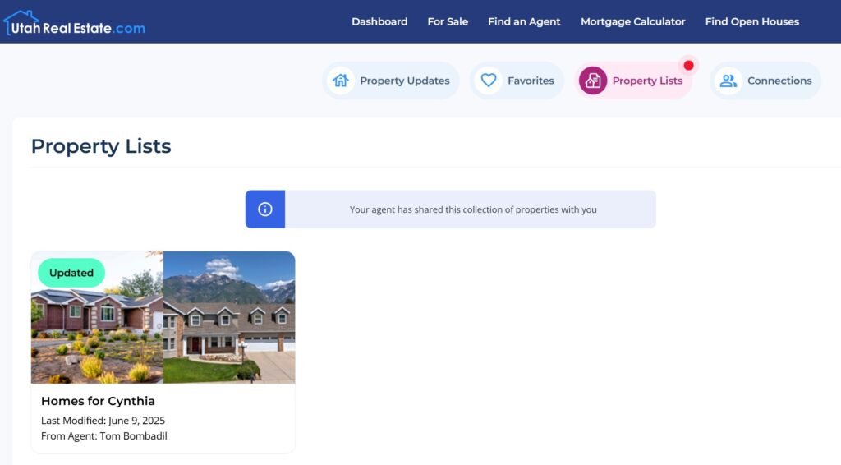Click the Last Modified date line

(103, 421)
